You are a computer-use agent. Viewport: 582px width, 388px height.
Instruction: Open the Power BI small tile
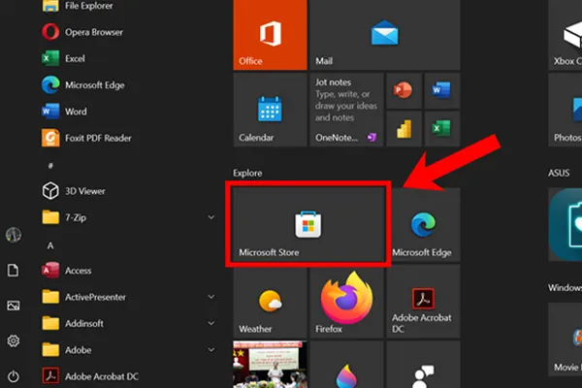tap(404, 128)
